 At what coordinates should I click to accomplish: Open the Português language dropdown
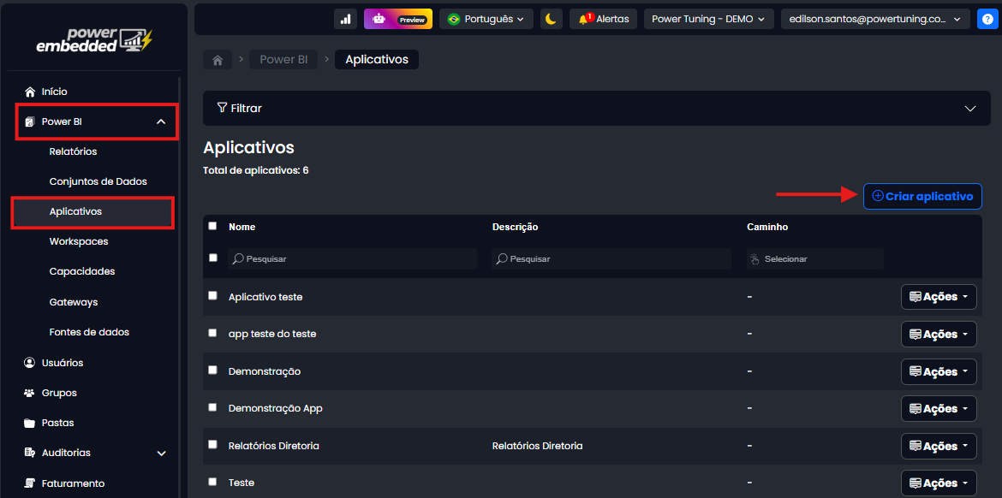pos(486,19)
